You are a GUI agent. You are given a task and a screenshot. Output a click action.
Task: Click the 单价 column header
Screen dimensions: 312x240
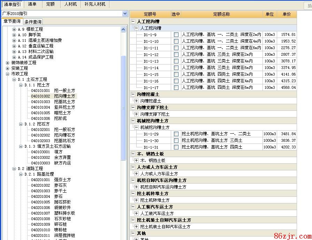287,14
